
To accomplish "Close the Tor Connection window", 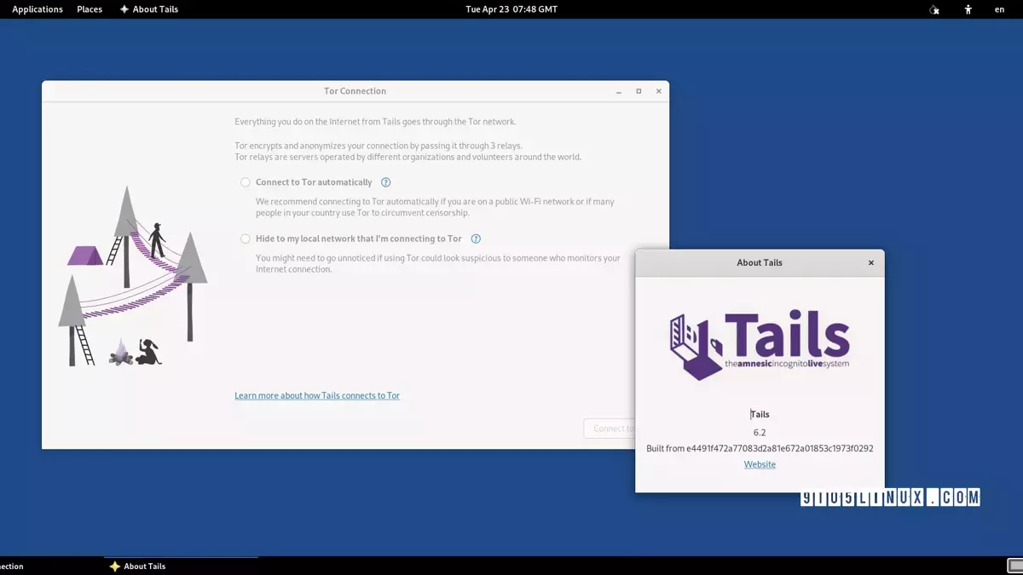I will coord(658,91).
